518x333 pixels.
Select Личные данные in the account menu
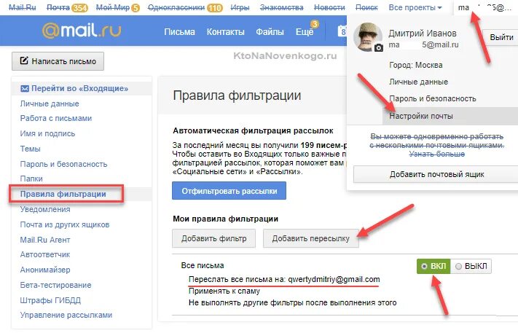point(419,82)
